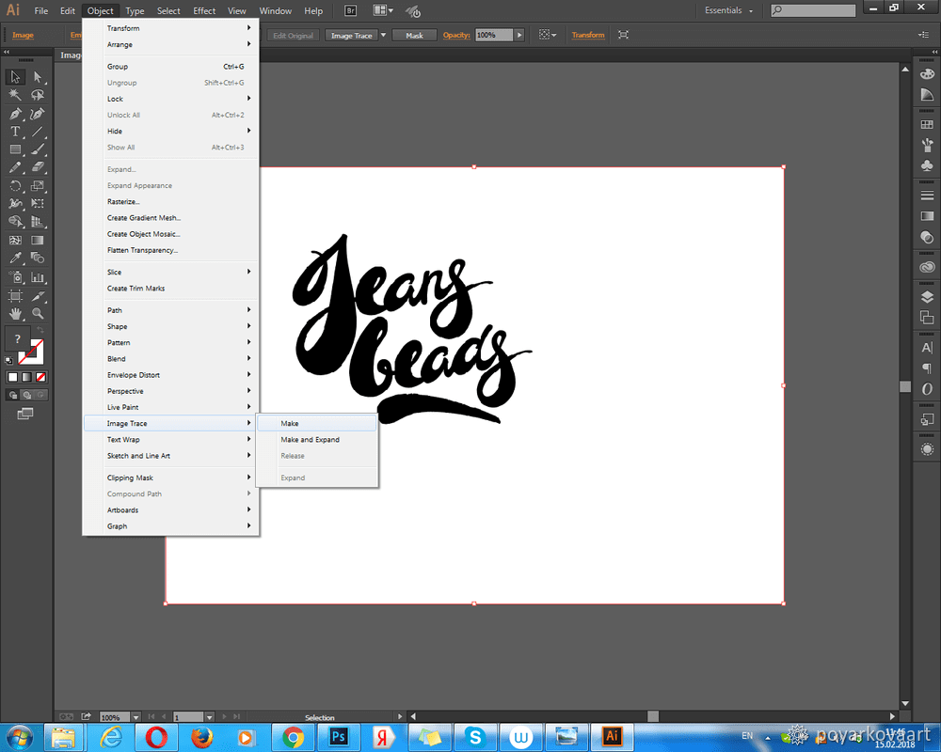Open the Layers panel icon
This screenshot has height=752, width=941.
[927, 297]
